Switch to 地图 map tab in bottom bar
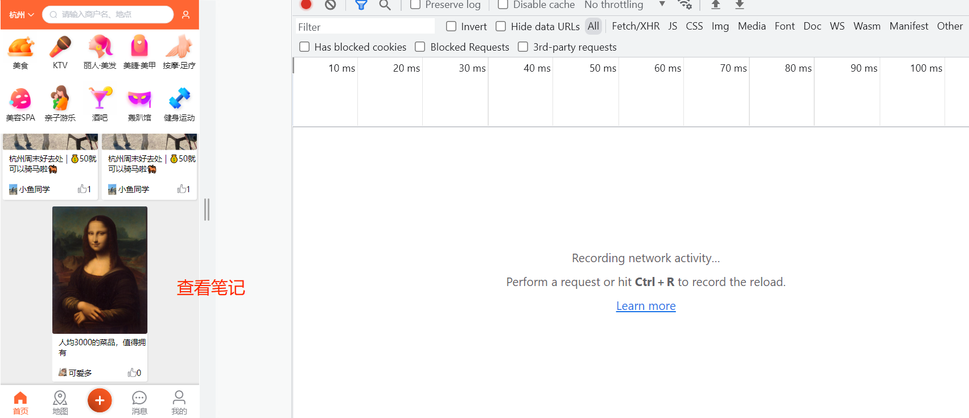The width and height of the screenshot is (969, 418). 60,403
